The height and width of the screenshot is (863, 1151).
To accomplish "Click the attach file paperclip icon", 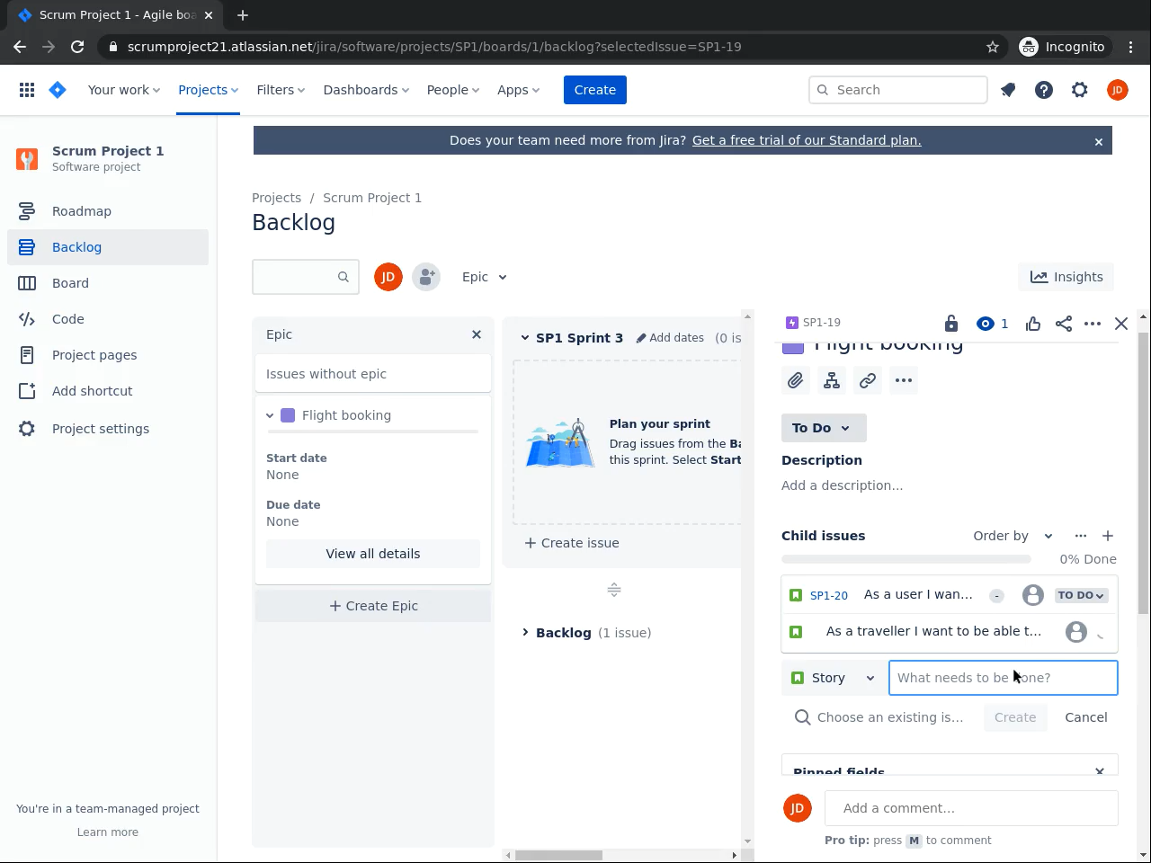I will point(796,381).
